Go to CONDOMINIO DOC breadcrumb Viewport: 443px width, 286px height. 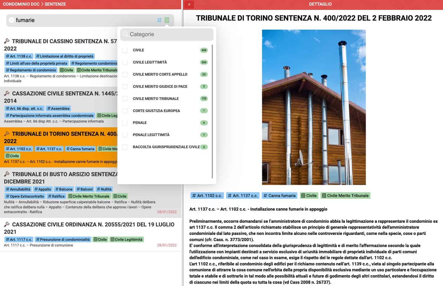pyautogui.click(x=21, y=4)
